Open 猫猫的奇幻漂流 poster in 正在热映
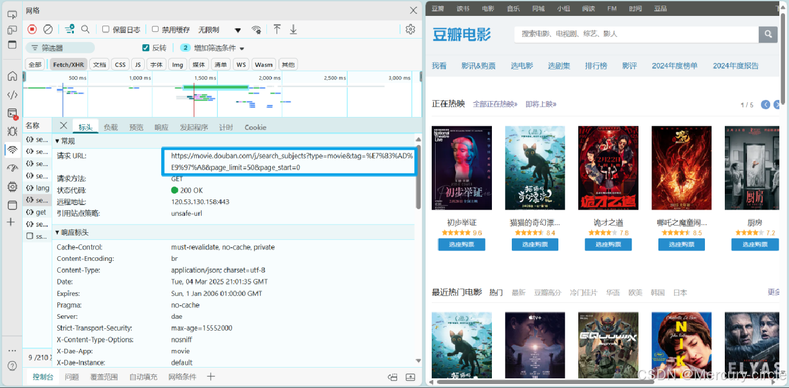Image resolution: width=789 pixels, height=388 pixels. pos(535,168)
